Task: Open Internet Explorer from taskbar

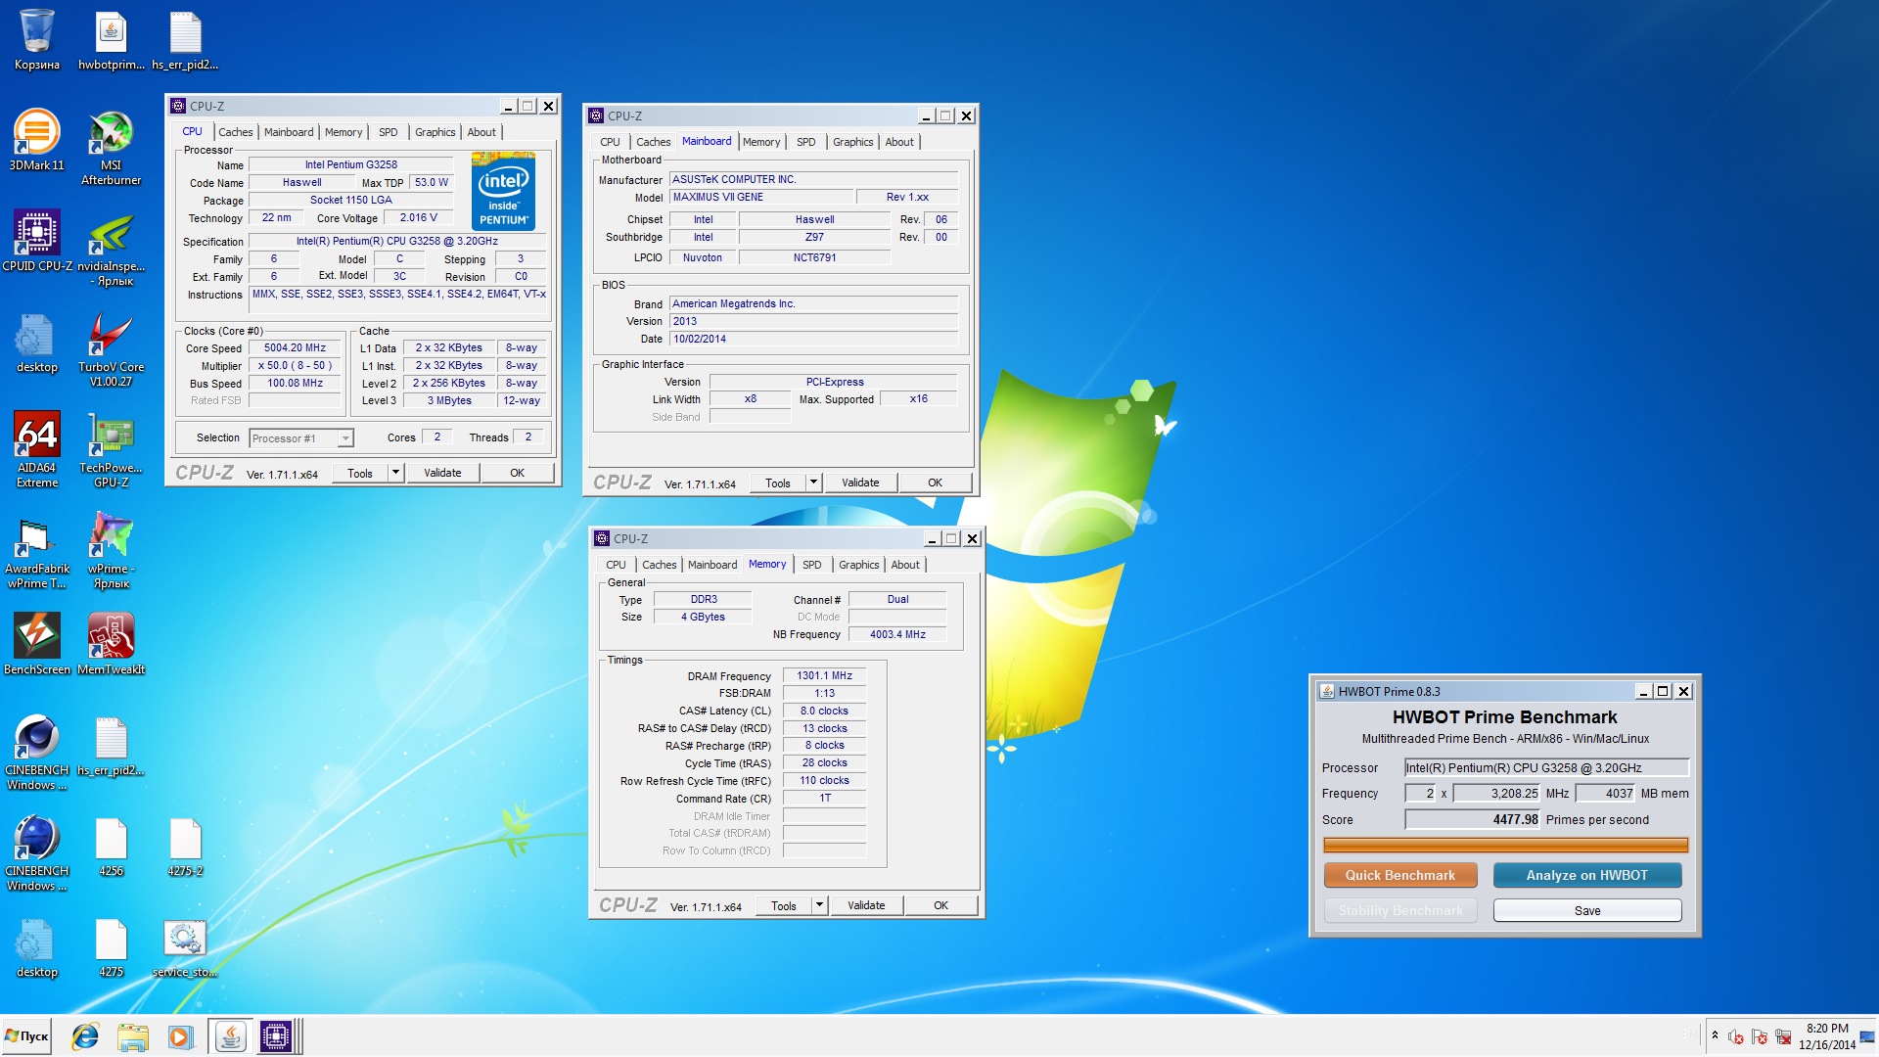Action: (x=85, y=1036)
